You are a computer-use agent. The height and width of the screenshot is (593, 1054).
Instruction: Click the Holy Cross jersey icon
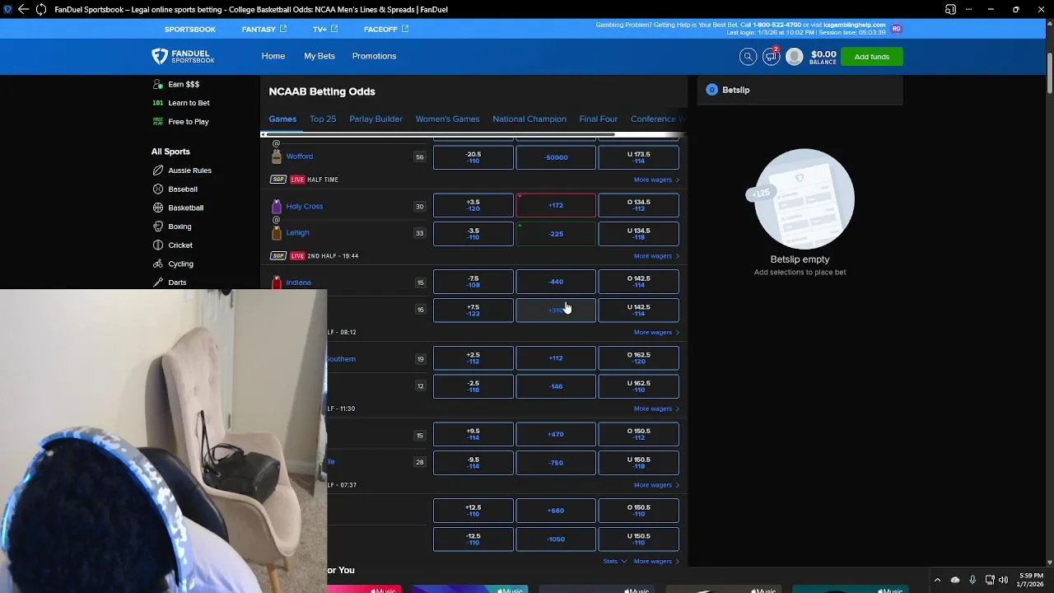pyautogui.click(x=277, y=206)
